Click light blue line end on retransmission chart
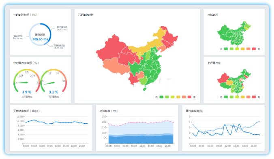This screenshot has width=274, height=159. [x=259, y=121]
